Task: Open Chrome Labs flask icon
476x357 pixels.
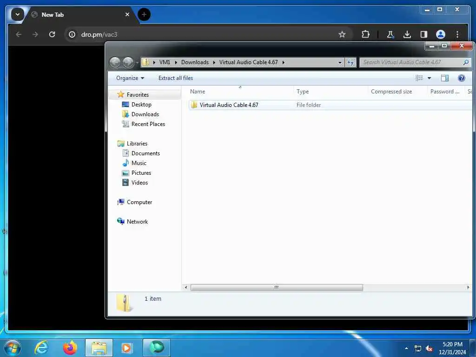Action: pos(390,34)
